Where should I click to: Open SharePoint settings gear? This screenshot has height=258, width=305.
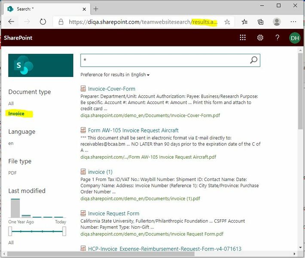point(260,38)
